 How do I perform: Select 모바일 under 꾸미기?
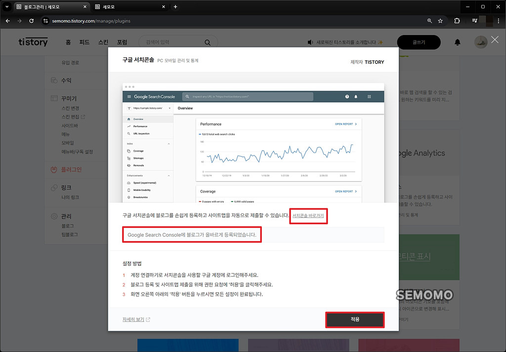[68, 143]
